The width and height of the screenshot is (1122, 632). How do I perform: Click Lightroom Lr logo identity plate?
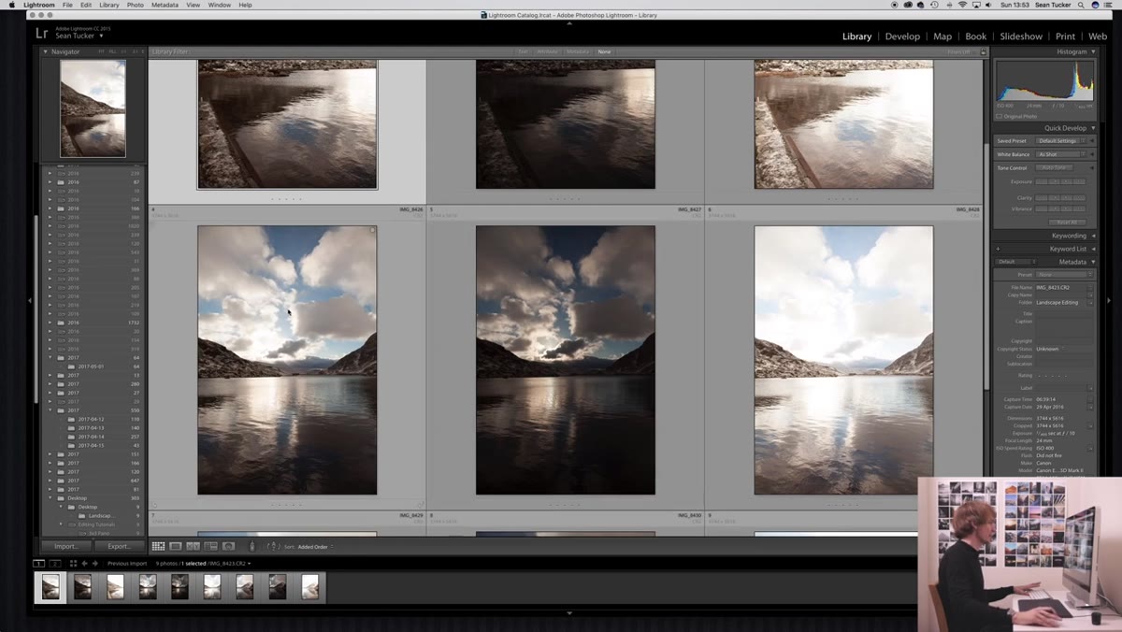tap(41, 33)
